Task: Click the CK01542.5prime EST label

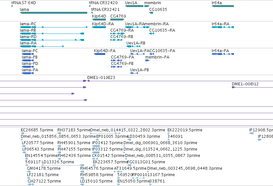Action: pos(108,156)
